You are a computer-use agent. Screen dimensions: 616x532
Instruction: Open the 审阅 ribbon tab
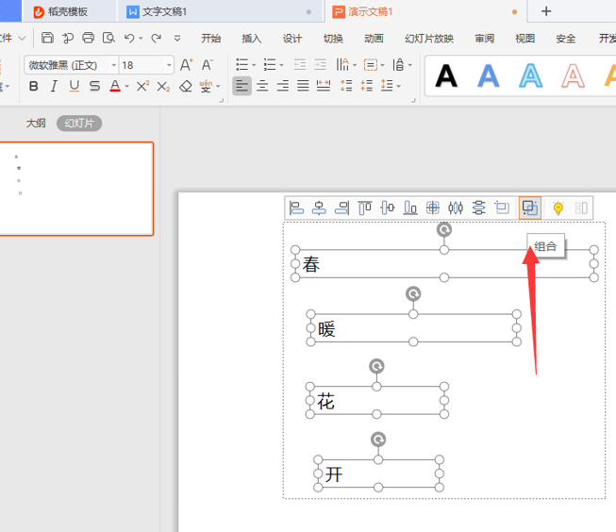(x=484, y=39)
